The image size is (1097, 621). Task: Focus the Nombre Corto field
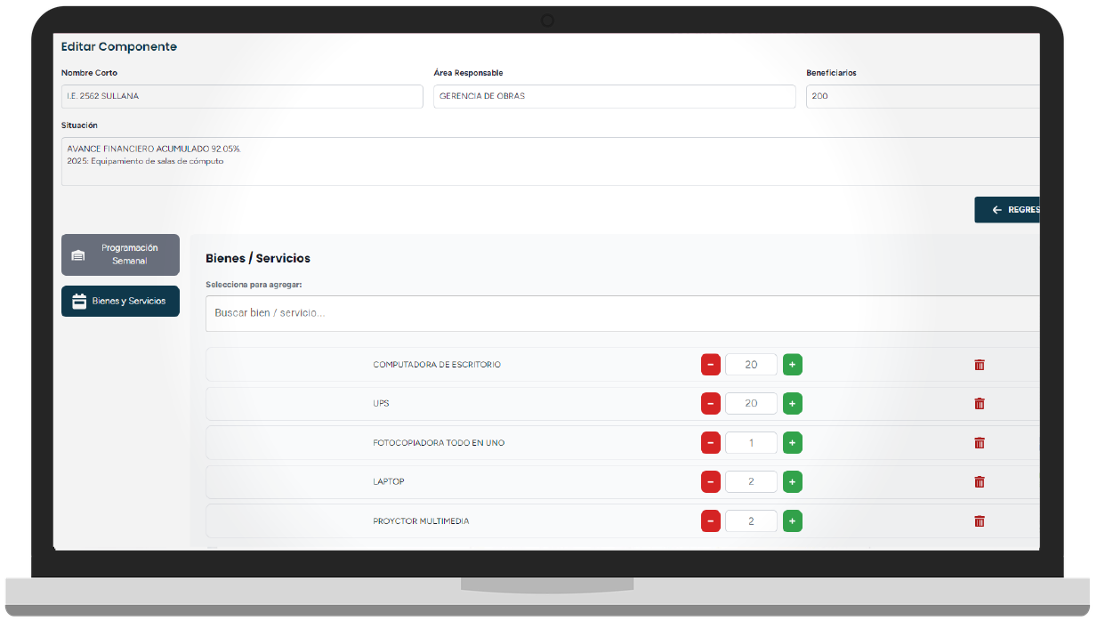pyautogui.click(x=241, y=96)
